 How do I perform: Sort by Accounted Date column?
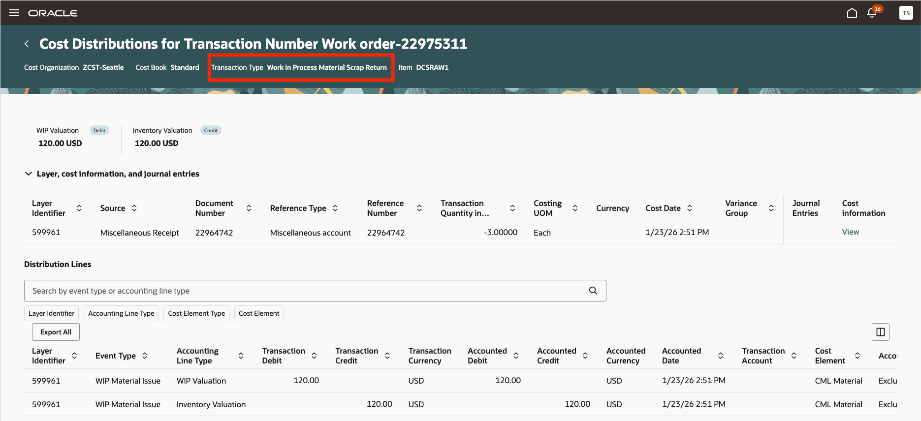[x=721, y=356]
